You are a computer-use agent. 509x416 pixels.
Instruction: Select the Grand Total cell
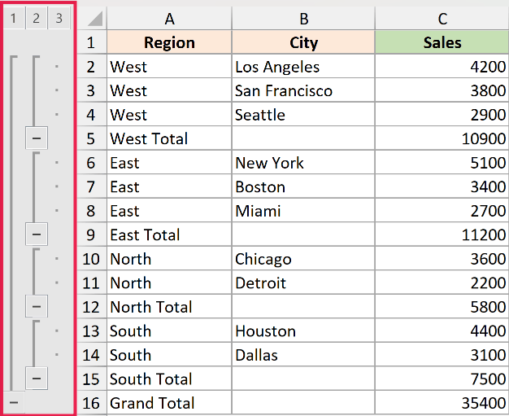tap(169, 403)
